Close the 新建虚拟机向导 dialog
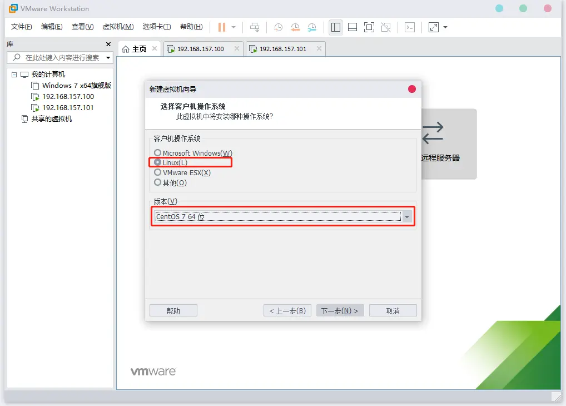The width and height of the screenshot is (566, 406). click(x=412, y=89)
